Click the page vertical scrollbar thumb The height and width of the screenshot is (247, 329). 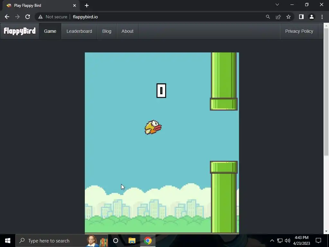pyautogui.click(x=326, y=92)
